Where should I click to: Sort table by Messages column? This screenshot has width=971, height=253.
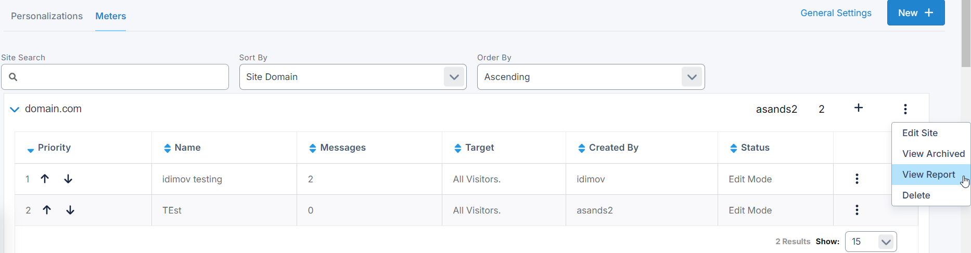point(313,148)
